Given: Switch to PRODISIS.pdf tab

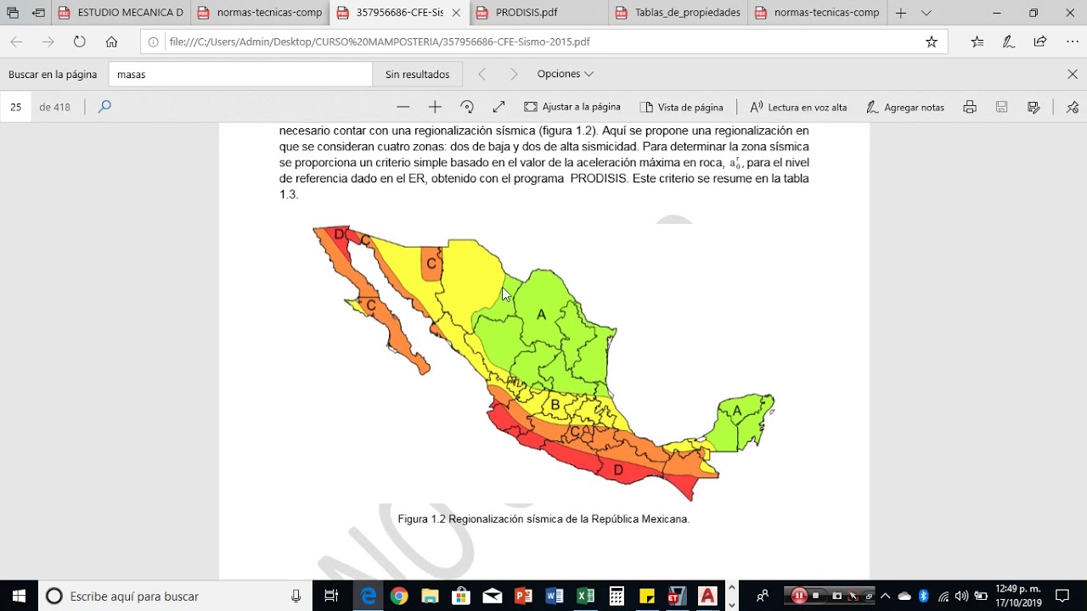Looking at the screenshot, I should click(538, 13).
